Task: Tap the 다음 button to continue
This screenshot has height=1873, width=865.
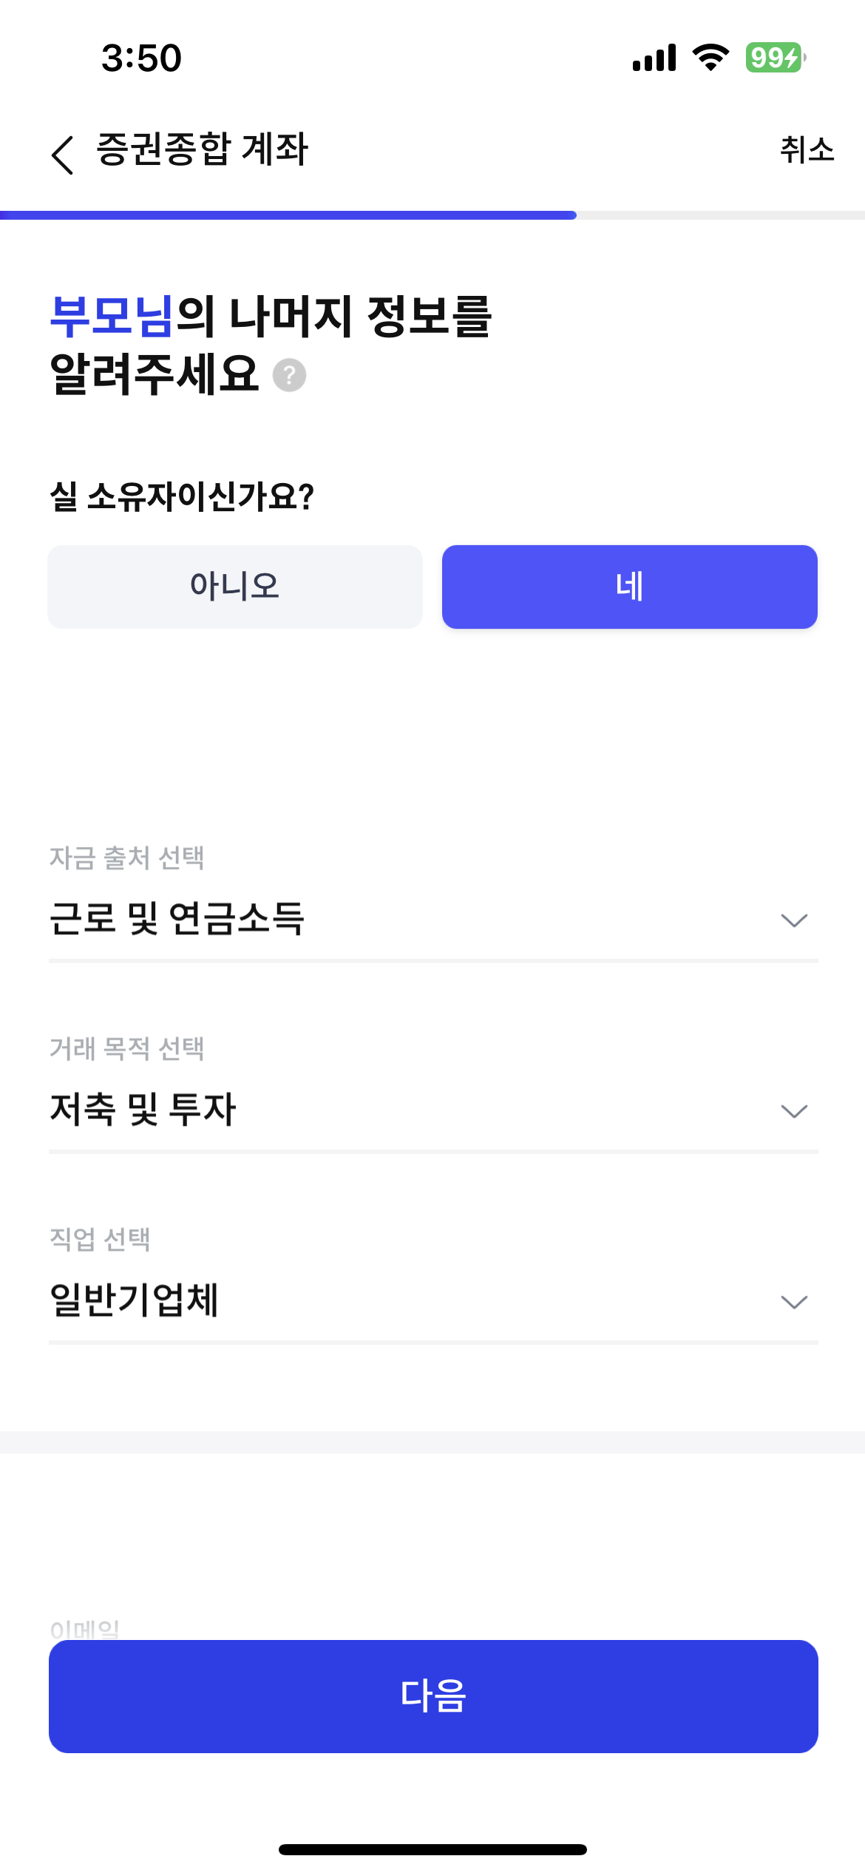Action: coord(433,1695)
